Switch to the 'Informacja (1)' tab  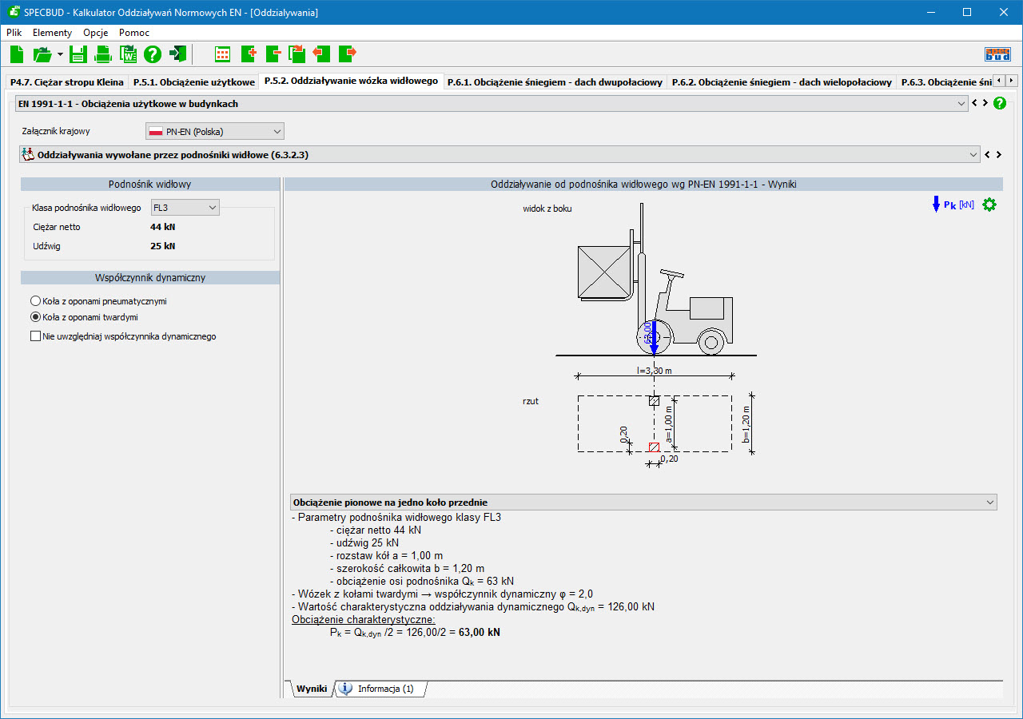coord(379,689)
